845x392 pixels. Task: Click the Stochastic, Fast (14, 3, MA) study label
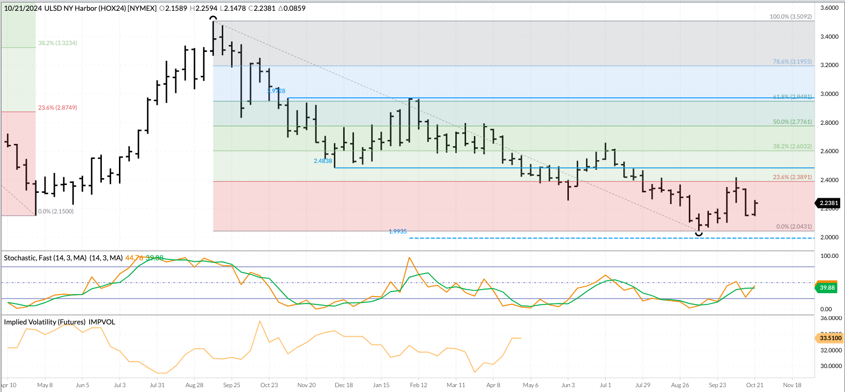[x=63, y=258]
